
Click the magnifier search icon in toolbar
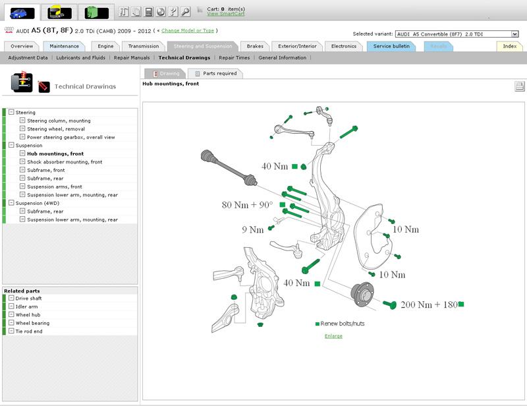click(186, 12)
